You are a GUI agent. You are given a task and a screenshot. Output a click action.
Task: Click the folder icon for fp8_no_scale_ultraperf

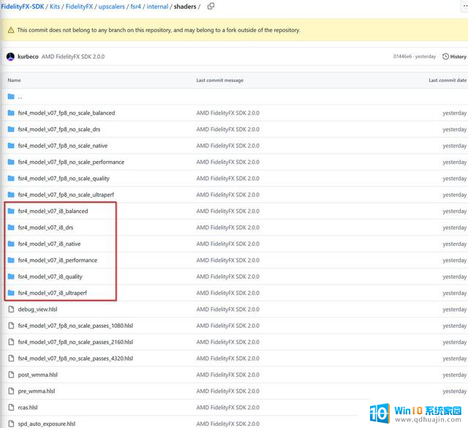point(11,195)
